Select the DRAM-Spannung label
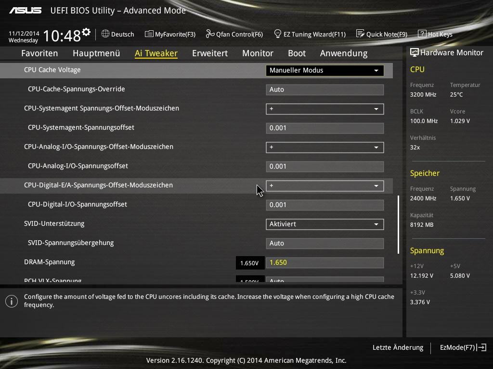The height and width of the screenshot is (369, 493). coord(50,262)
